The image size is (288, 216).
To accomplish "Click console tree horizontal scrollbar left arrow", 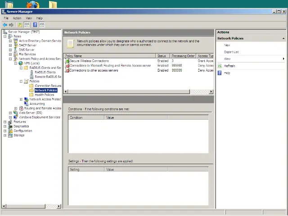I will point(4,206).
